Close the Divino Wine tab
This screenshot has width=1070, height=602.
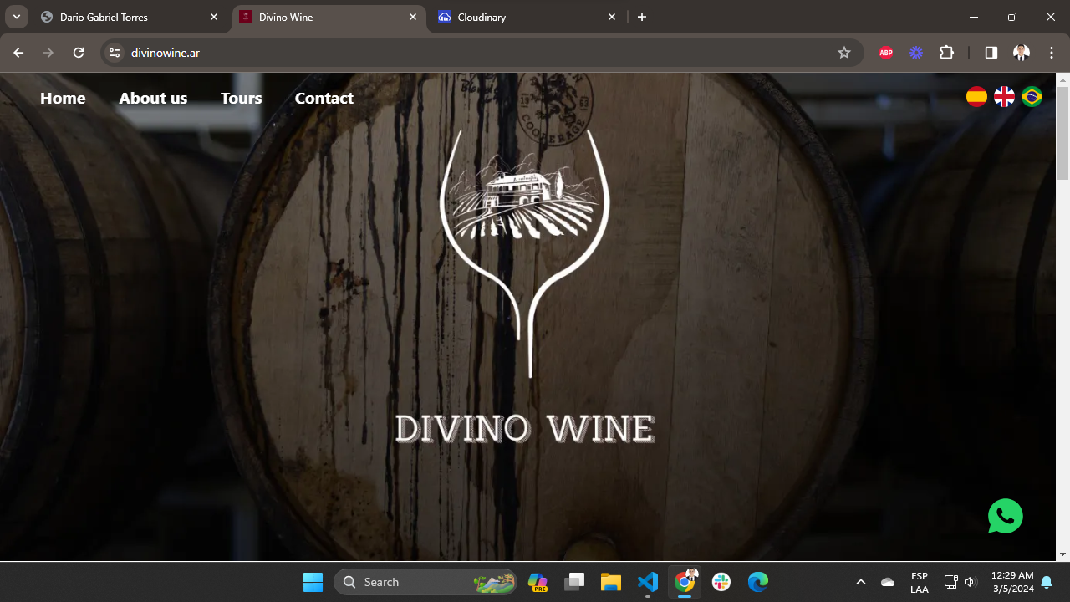413,17
